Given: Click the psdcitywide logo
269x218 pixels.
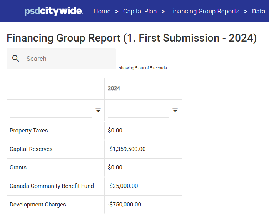Looking at the screenshot, I should tap(54, 11).
